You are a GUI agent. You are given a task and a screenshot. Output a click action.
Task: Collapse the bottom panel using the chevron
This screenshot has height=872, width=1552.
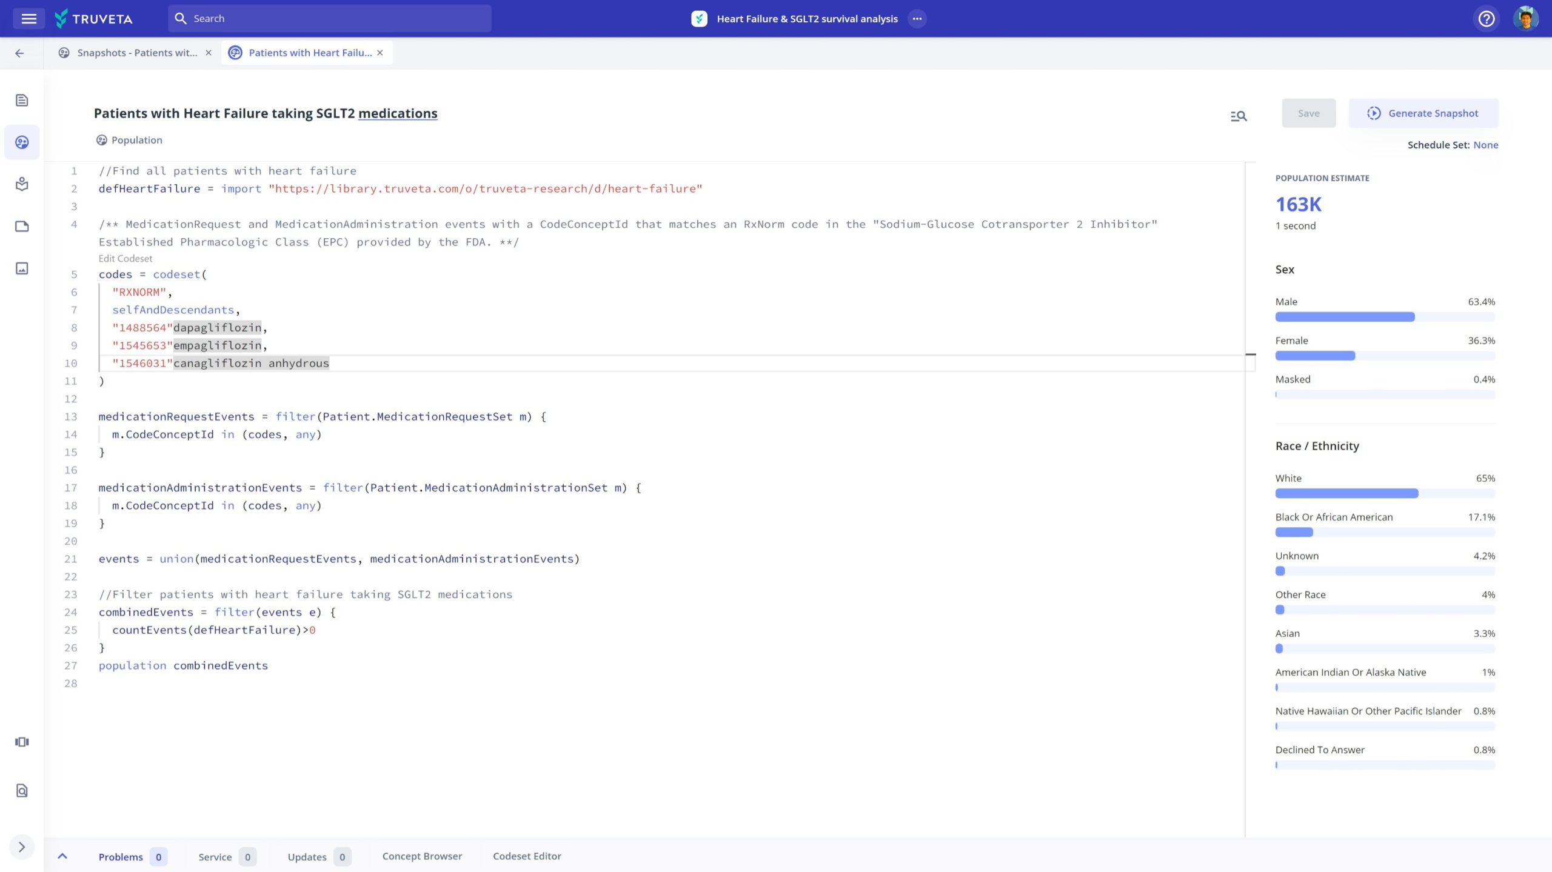pos(62,856)
